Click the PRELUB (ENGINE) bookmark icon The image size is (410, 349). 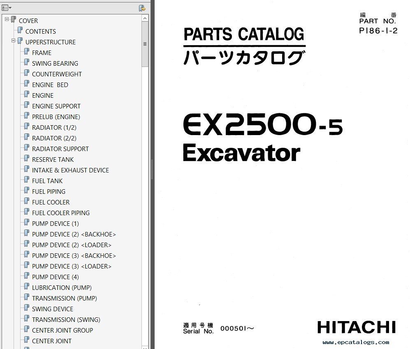coord(26,116)
